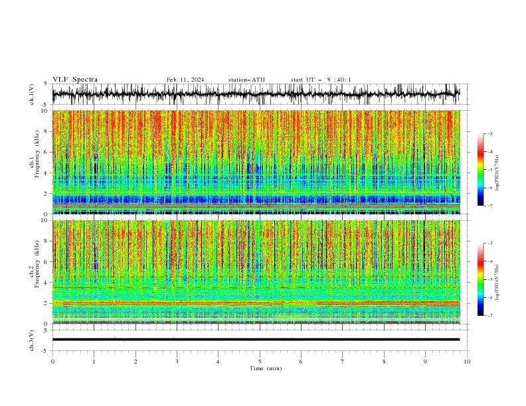Viewport: 526px width, 406px height.
Task: Click time axis tick label '10'
Action: (x=467, y=362)
